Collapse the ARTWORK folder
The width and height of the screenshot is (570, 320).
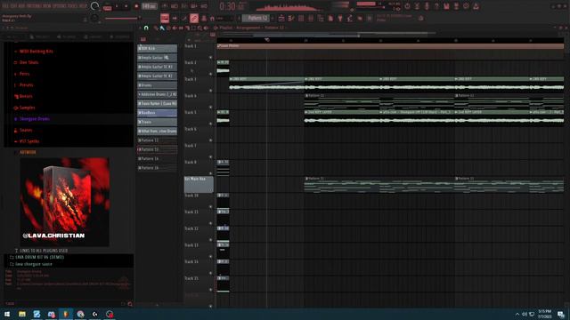tap(28, 152)
